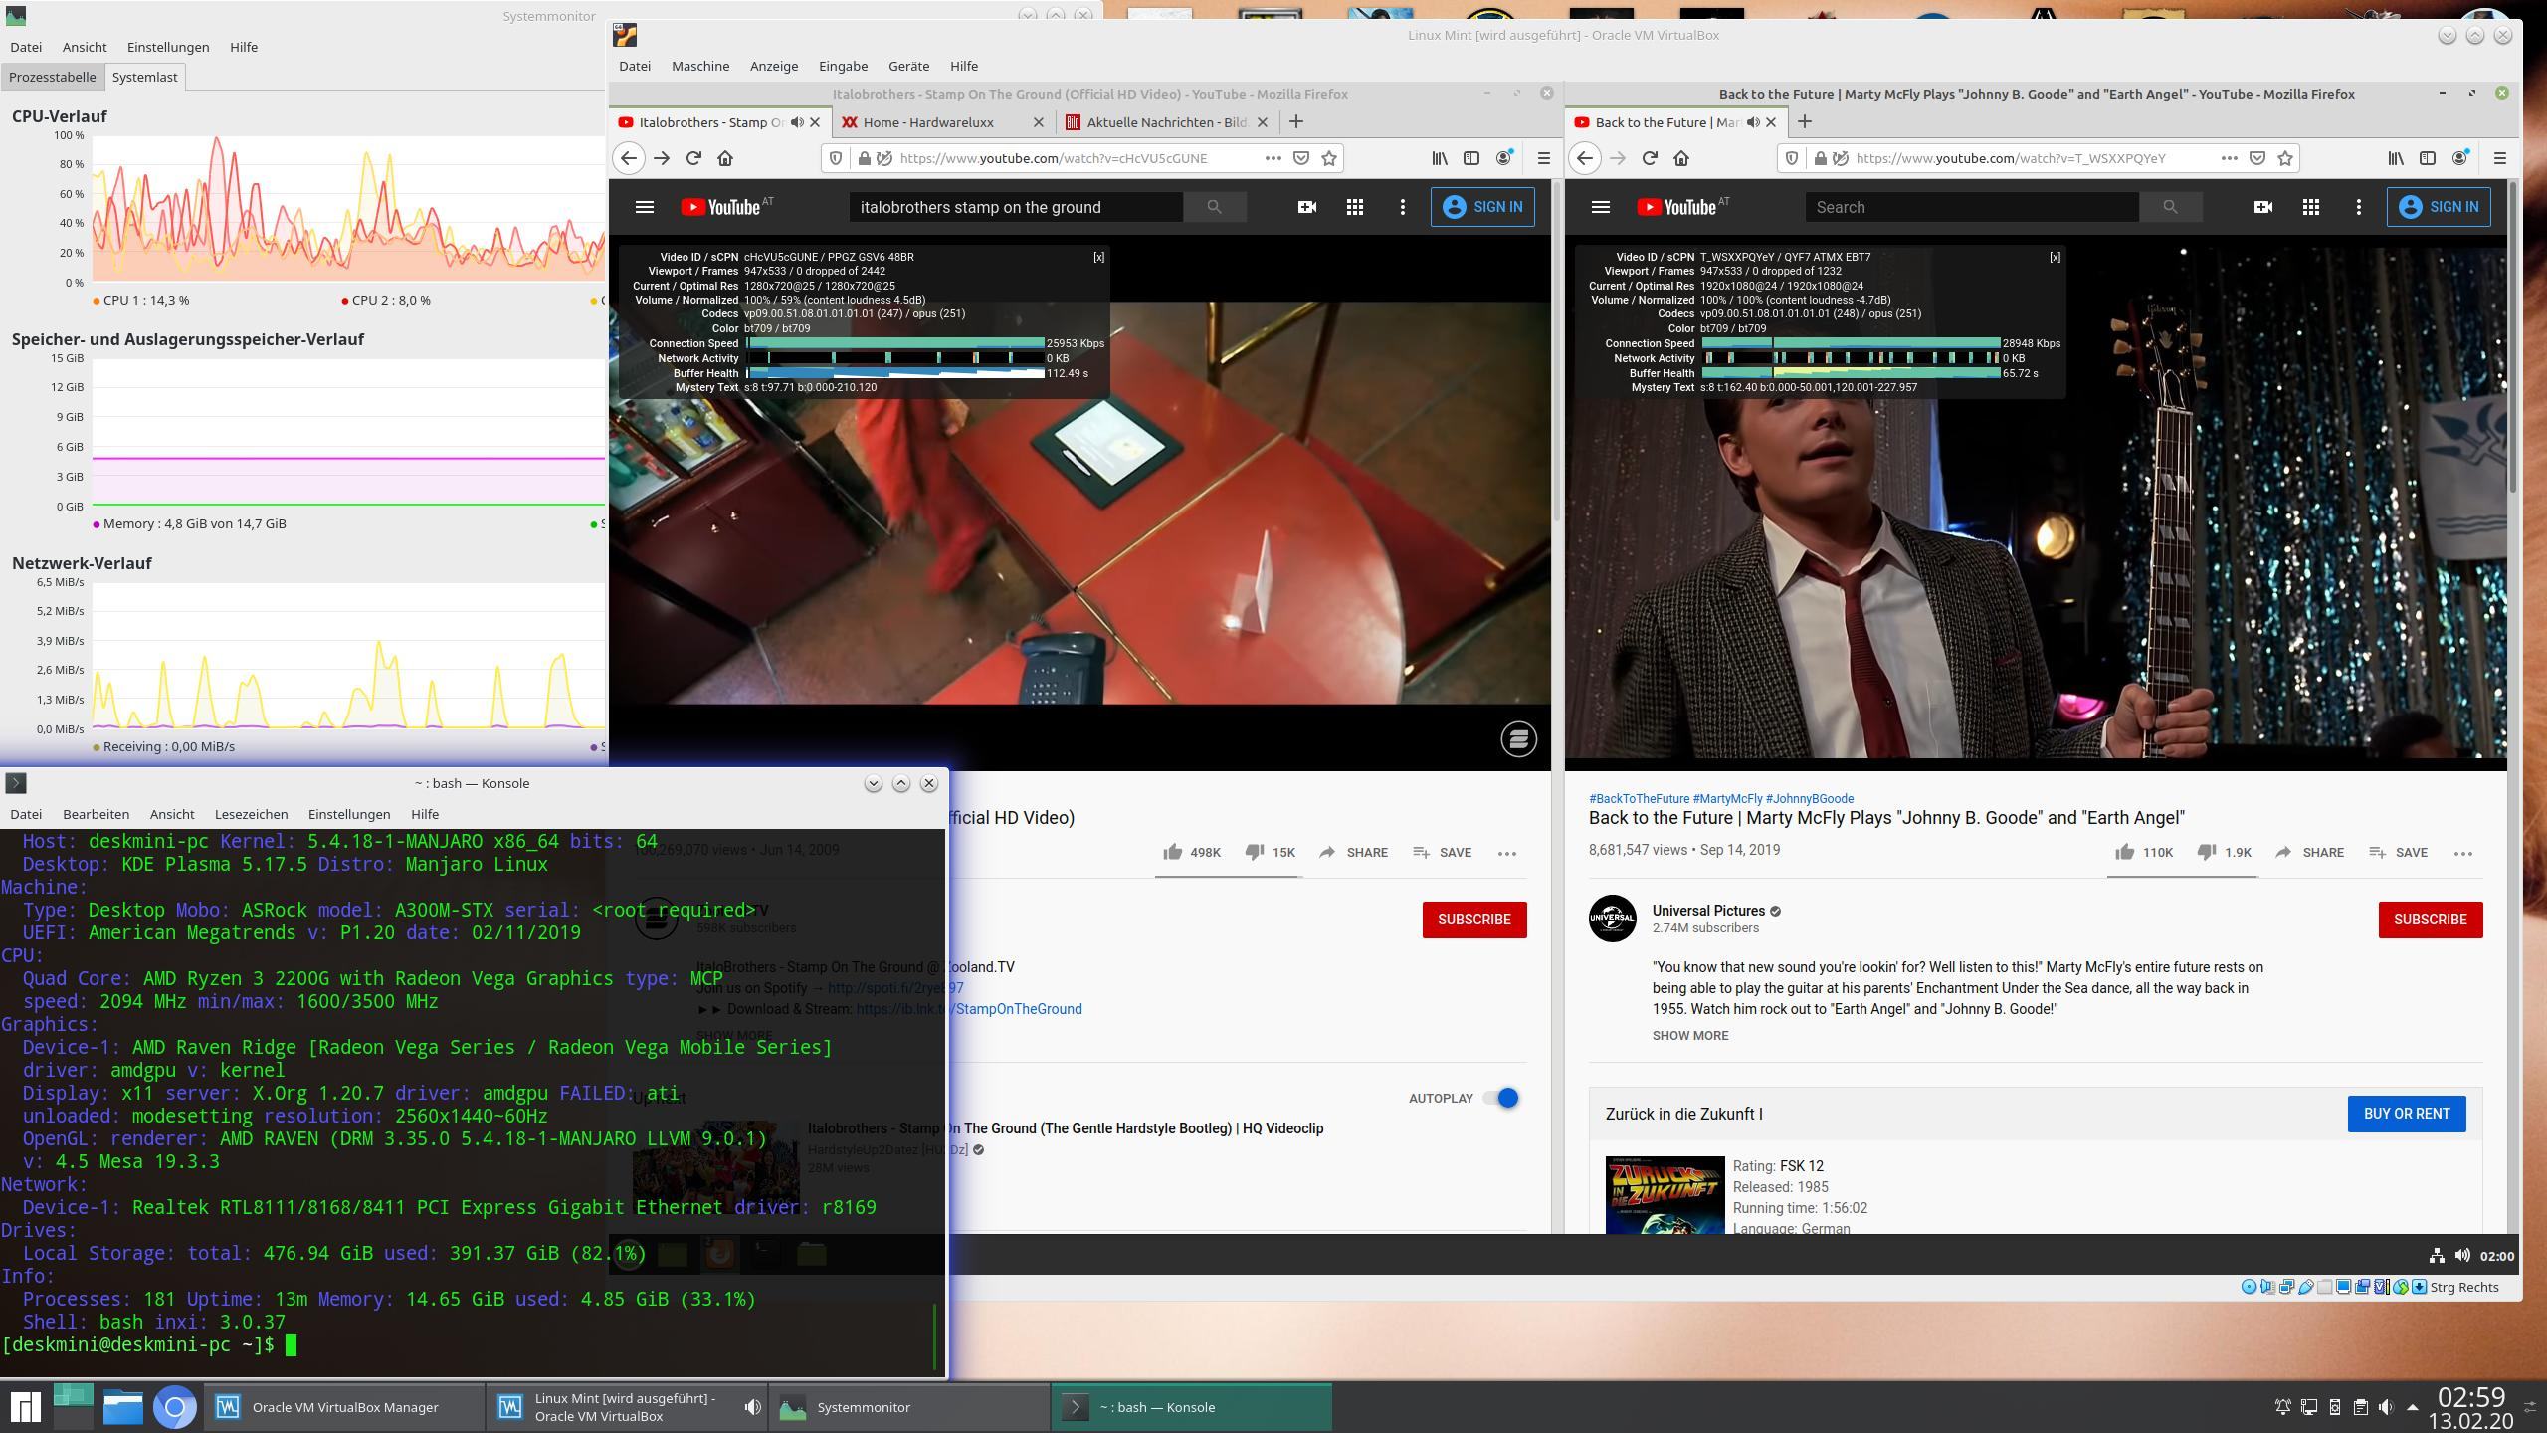Open more actions dots under Back to the Future video
The image size is (2547, 1433).
tap(2463, 853)
